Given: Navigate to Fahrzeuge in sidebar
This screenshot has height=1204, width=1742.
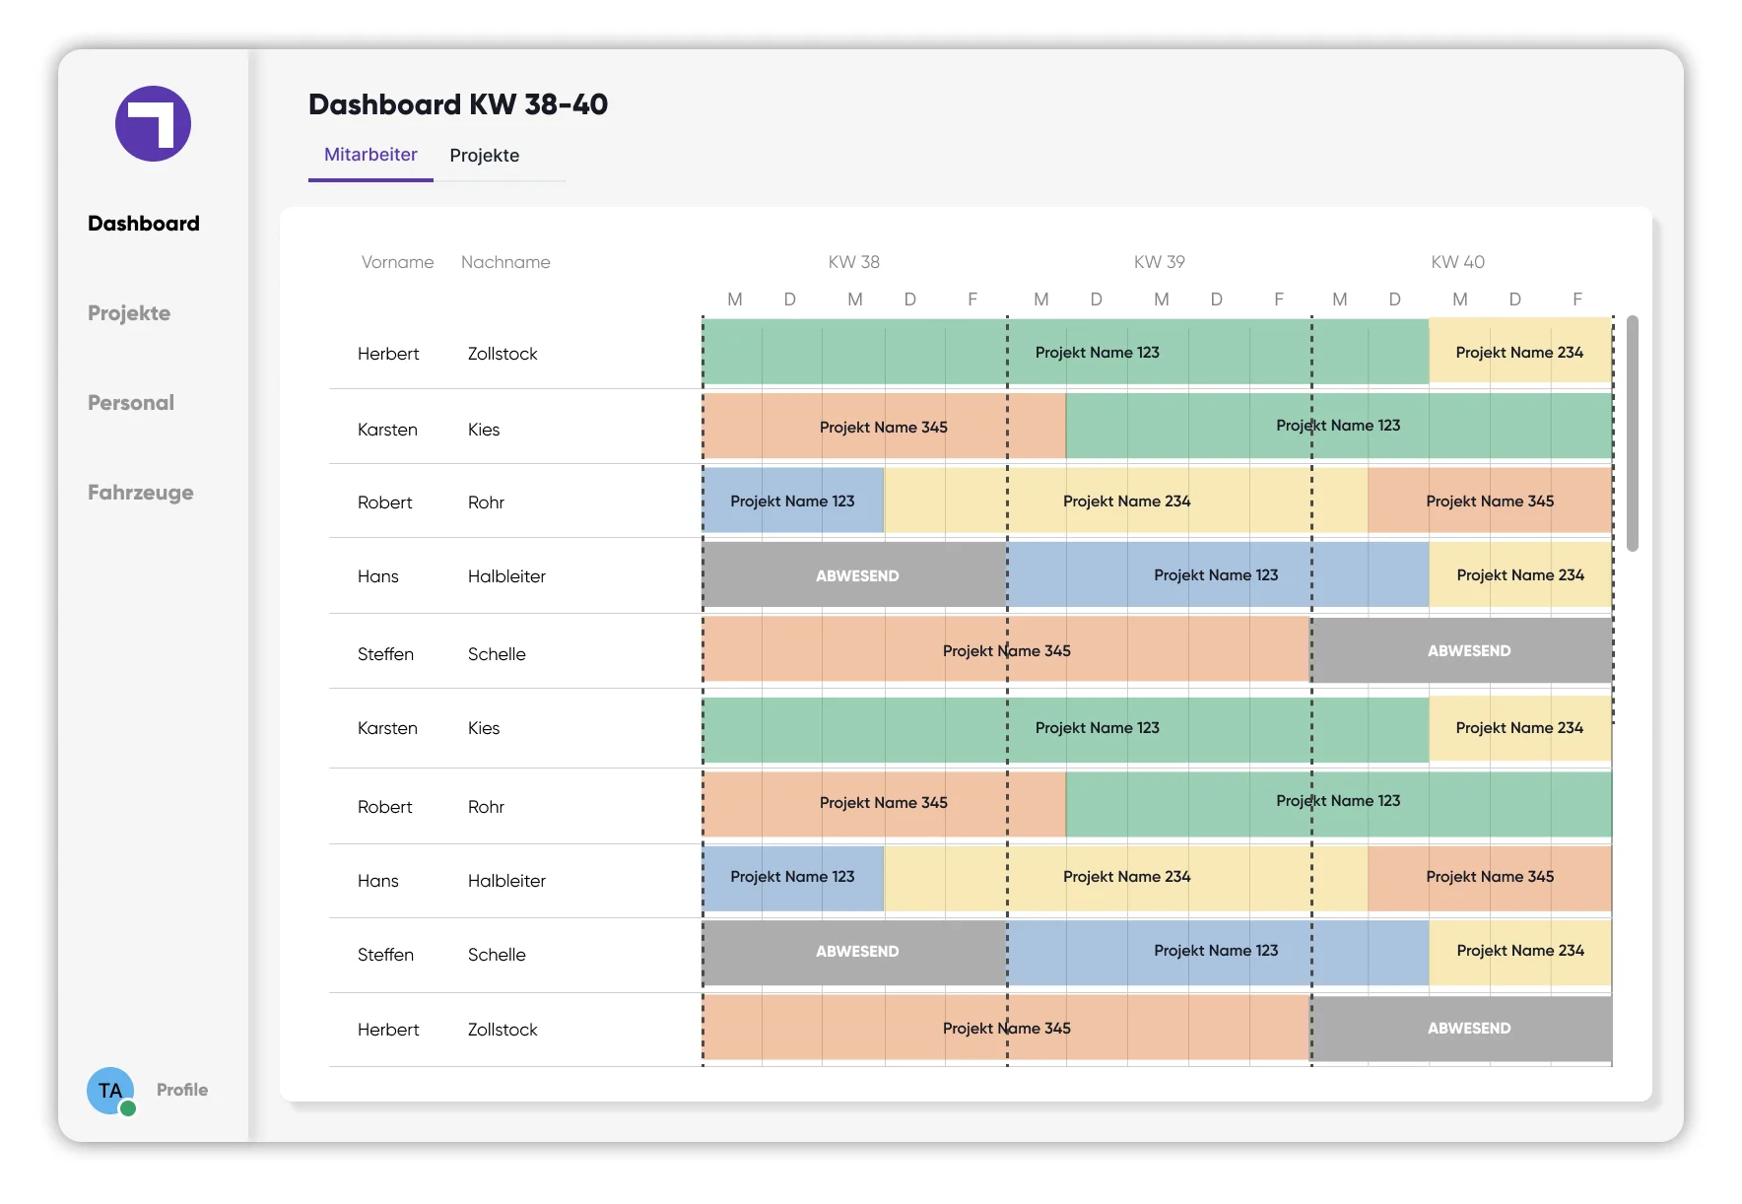Looking at the screenshot, I should point(141,493).
